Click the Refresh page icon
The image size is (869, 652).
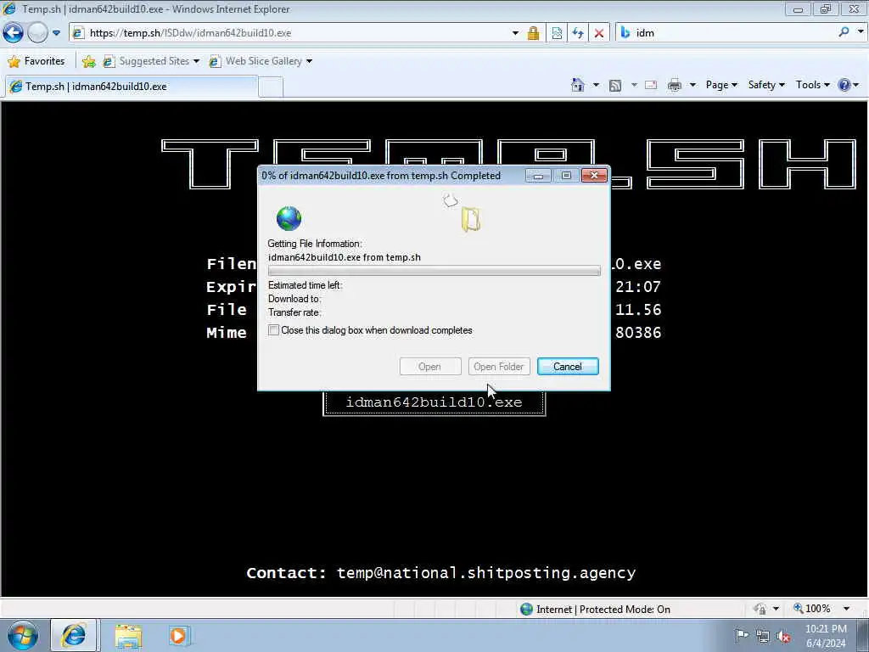tap(577, 33)
